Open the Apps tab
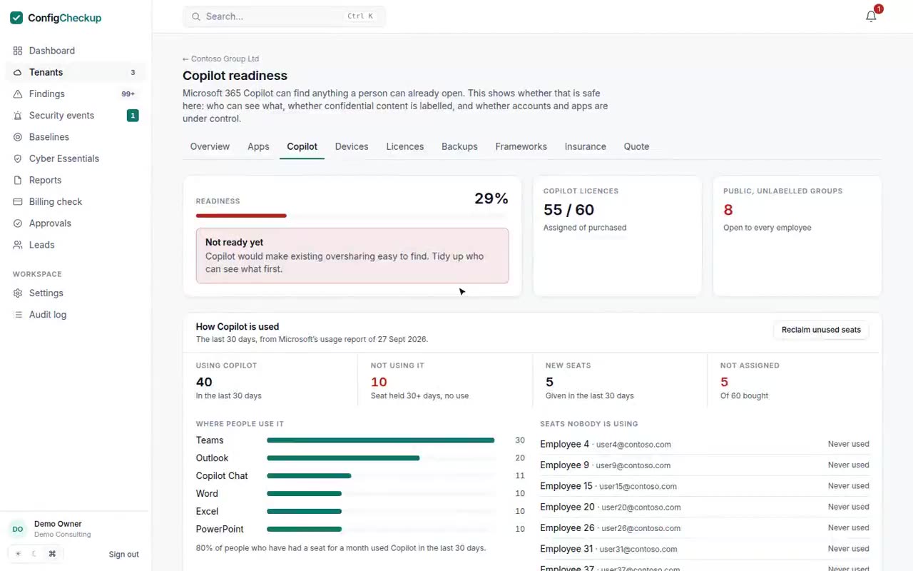Viewport: 913px width, 571px height. click(258, 146)
